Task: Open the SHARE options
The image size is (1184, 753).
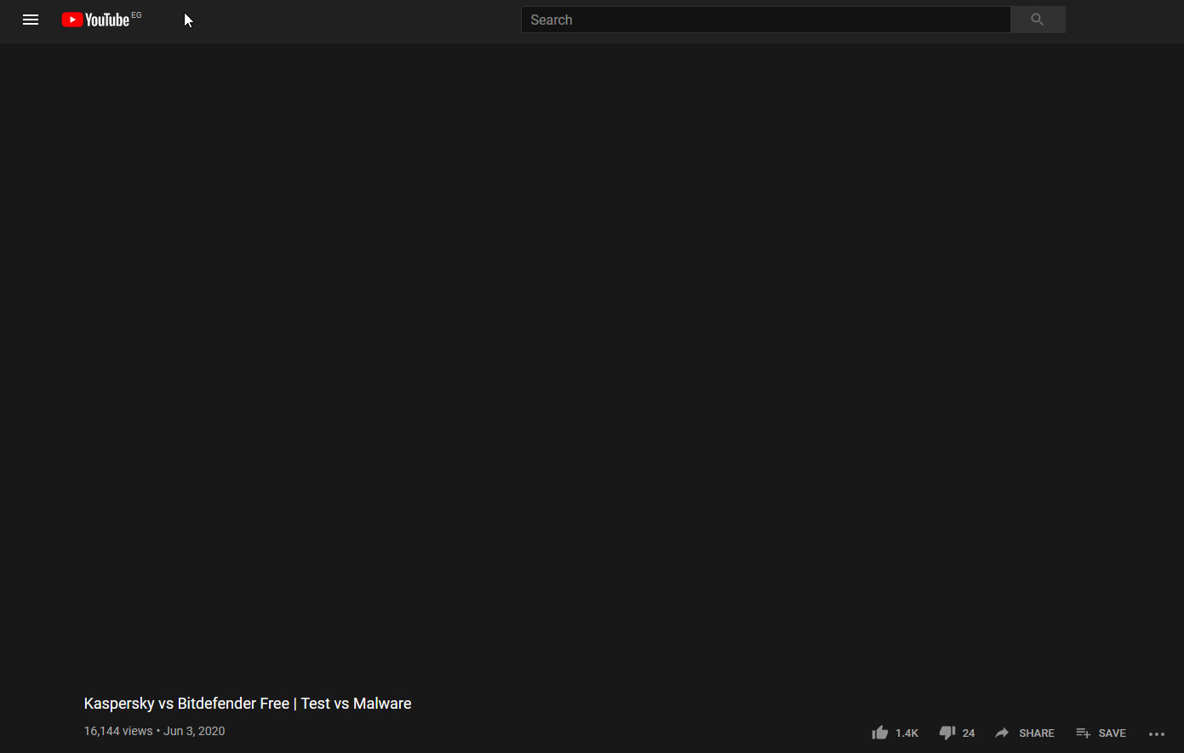Action: click(x=1025, y=733)
